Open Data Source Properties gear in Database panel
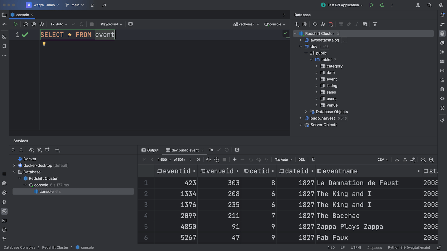447x251 pixels. tap(323, 24)
